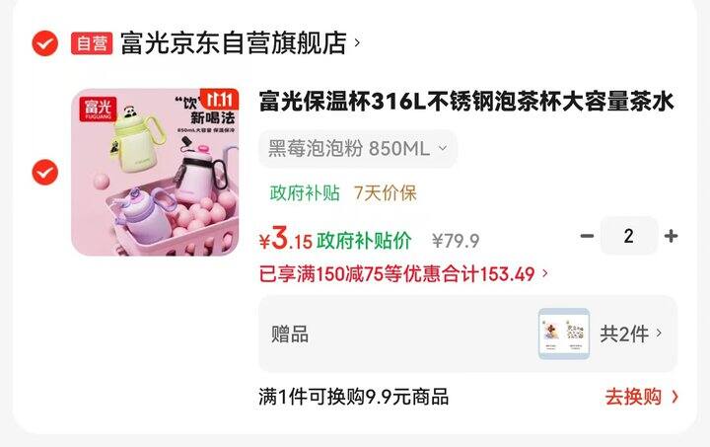Uncheck the store-level selection checkmark
The image size is (710, 447).
tap(44, 43)
